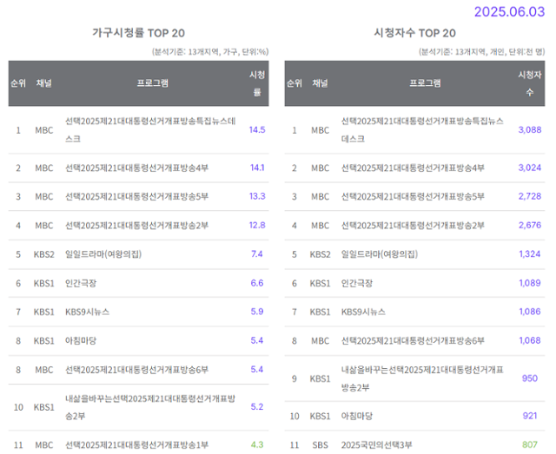Click 인간극장 in viewers table

click(x=357, y=283)
